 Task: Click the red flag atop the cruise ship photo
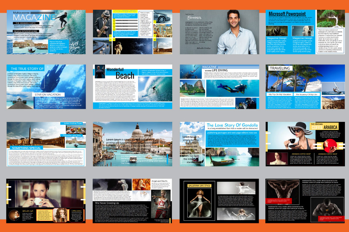[304, 80]
